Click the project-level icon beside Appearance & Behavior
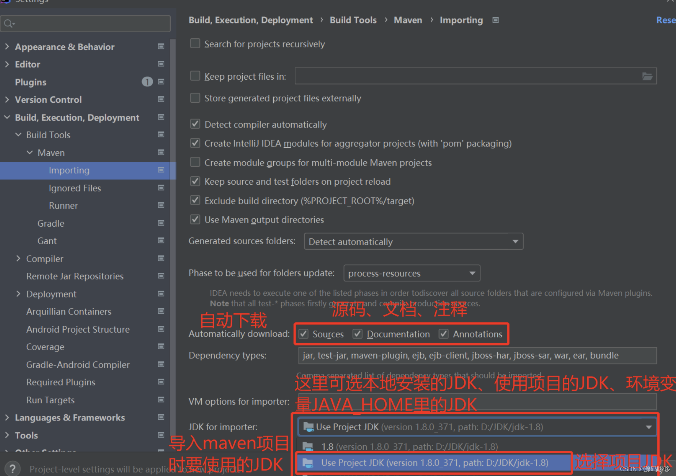Image resolution: width=676 pixels, height=476 pixels. (161, 46)
